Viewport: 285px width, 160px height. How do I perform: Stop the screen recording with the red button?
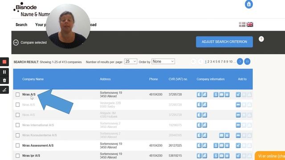[x=4, y=62]
